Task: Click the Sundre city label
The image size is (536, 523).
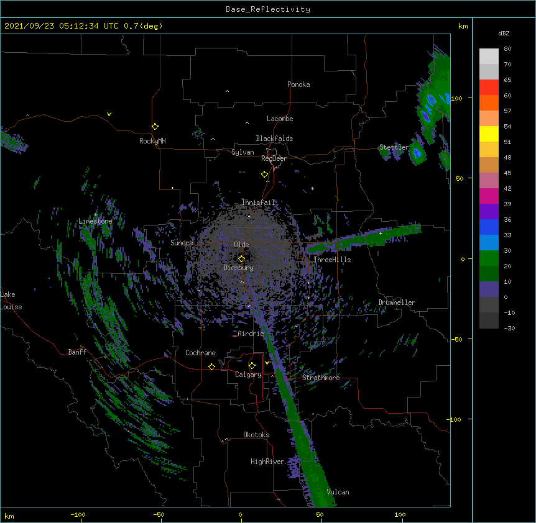Action: [182, 243]
